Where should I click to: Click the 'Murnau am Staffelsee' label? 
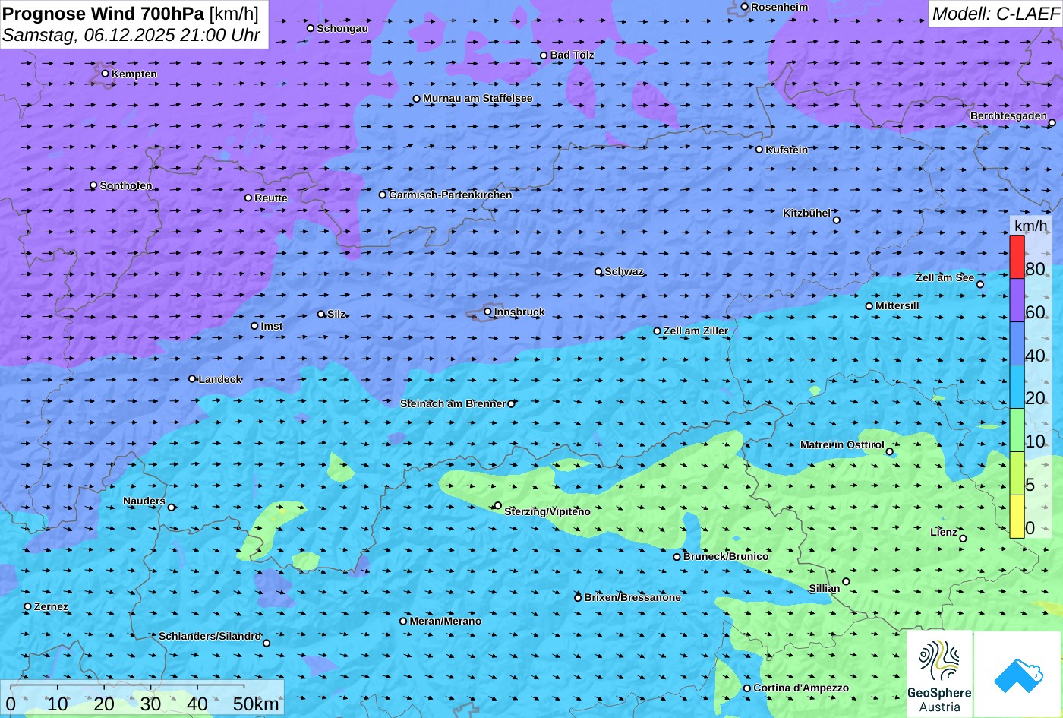pos(478,98)
